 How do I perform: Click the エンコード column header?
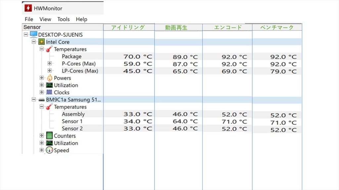pyautogui.click(x=227, y=27)
